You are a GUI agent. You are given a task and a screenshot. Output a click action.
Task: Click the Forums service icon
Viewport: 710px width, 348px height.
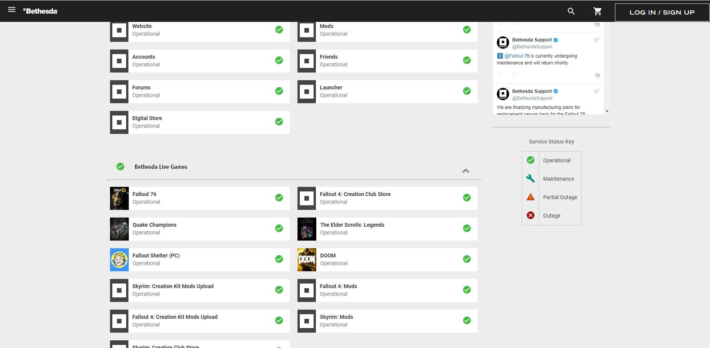coord(119,92)
